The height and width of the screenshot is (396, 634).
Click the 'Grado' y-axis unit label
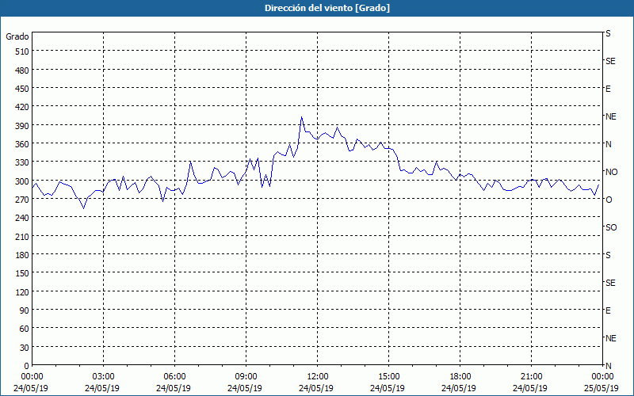pos(17,36)
